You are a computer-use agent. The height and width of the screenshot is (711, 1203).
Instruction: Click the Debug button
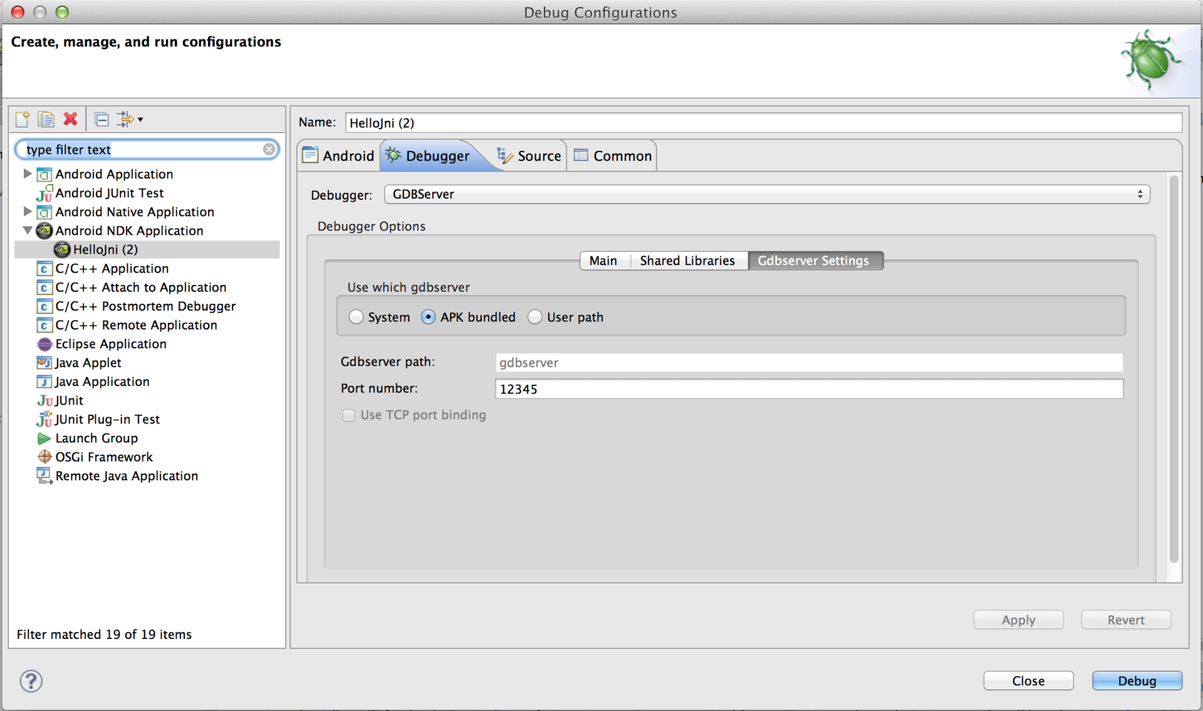tap(1137, 681)
